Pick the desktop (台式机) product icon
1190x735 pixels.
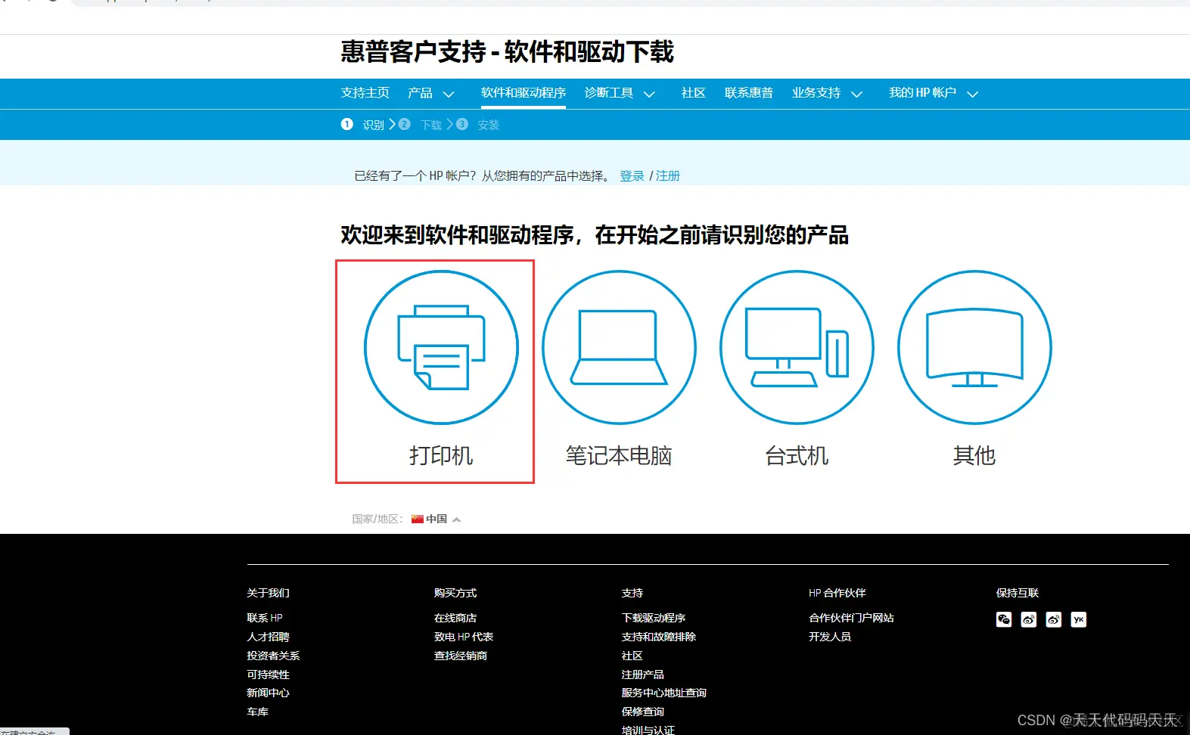click(x=797, y=347)
